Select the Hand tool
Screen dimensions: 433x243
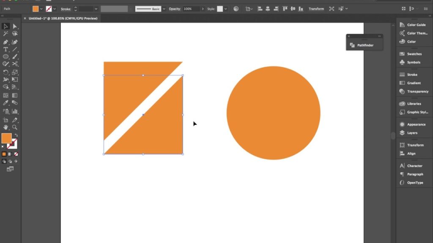pos(6,127)
